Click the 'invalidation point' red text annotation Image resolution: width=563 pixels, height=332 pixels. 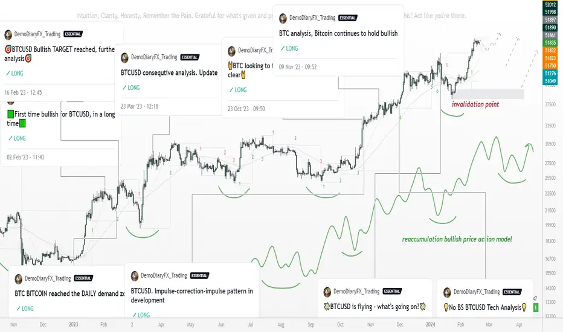(x=475, y=104)
